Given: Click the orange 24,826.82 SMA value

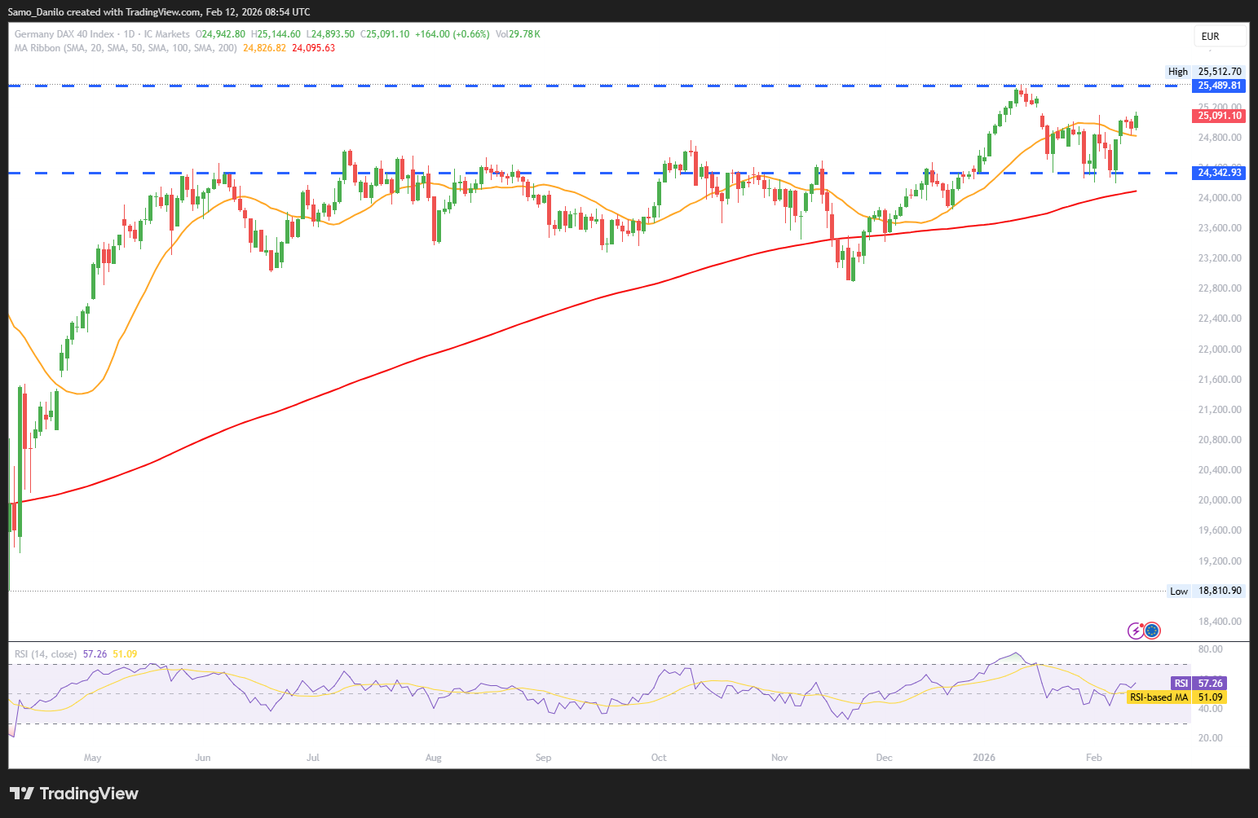Looking at the screenshot, I should pyautogui.click(x=264, y=48).
